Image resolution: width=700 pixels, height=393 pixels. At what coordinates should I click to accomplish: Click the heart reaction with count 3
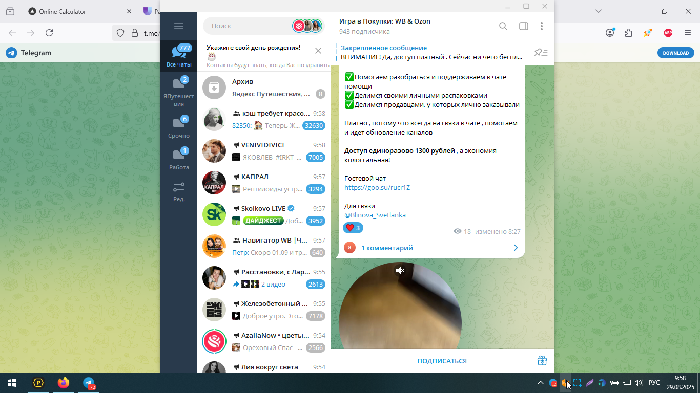tap(353, 228)
